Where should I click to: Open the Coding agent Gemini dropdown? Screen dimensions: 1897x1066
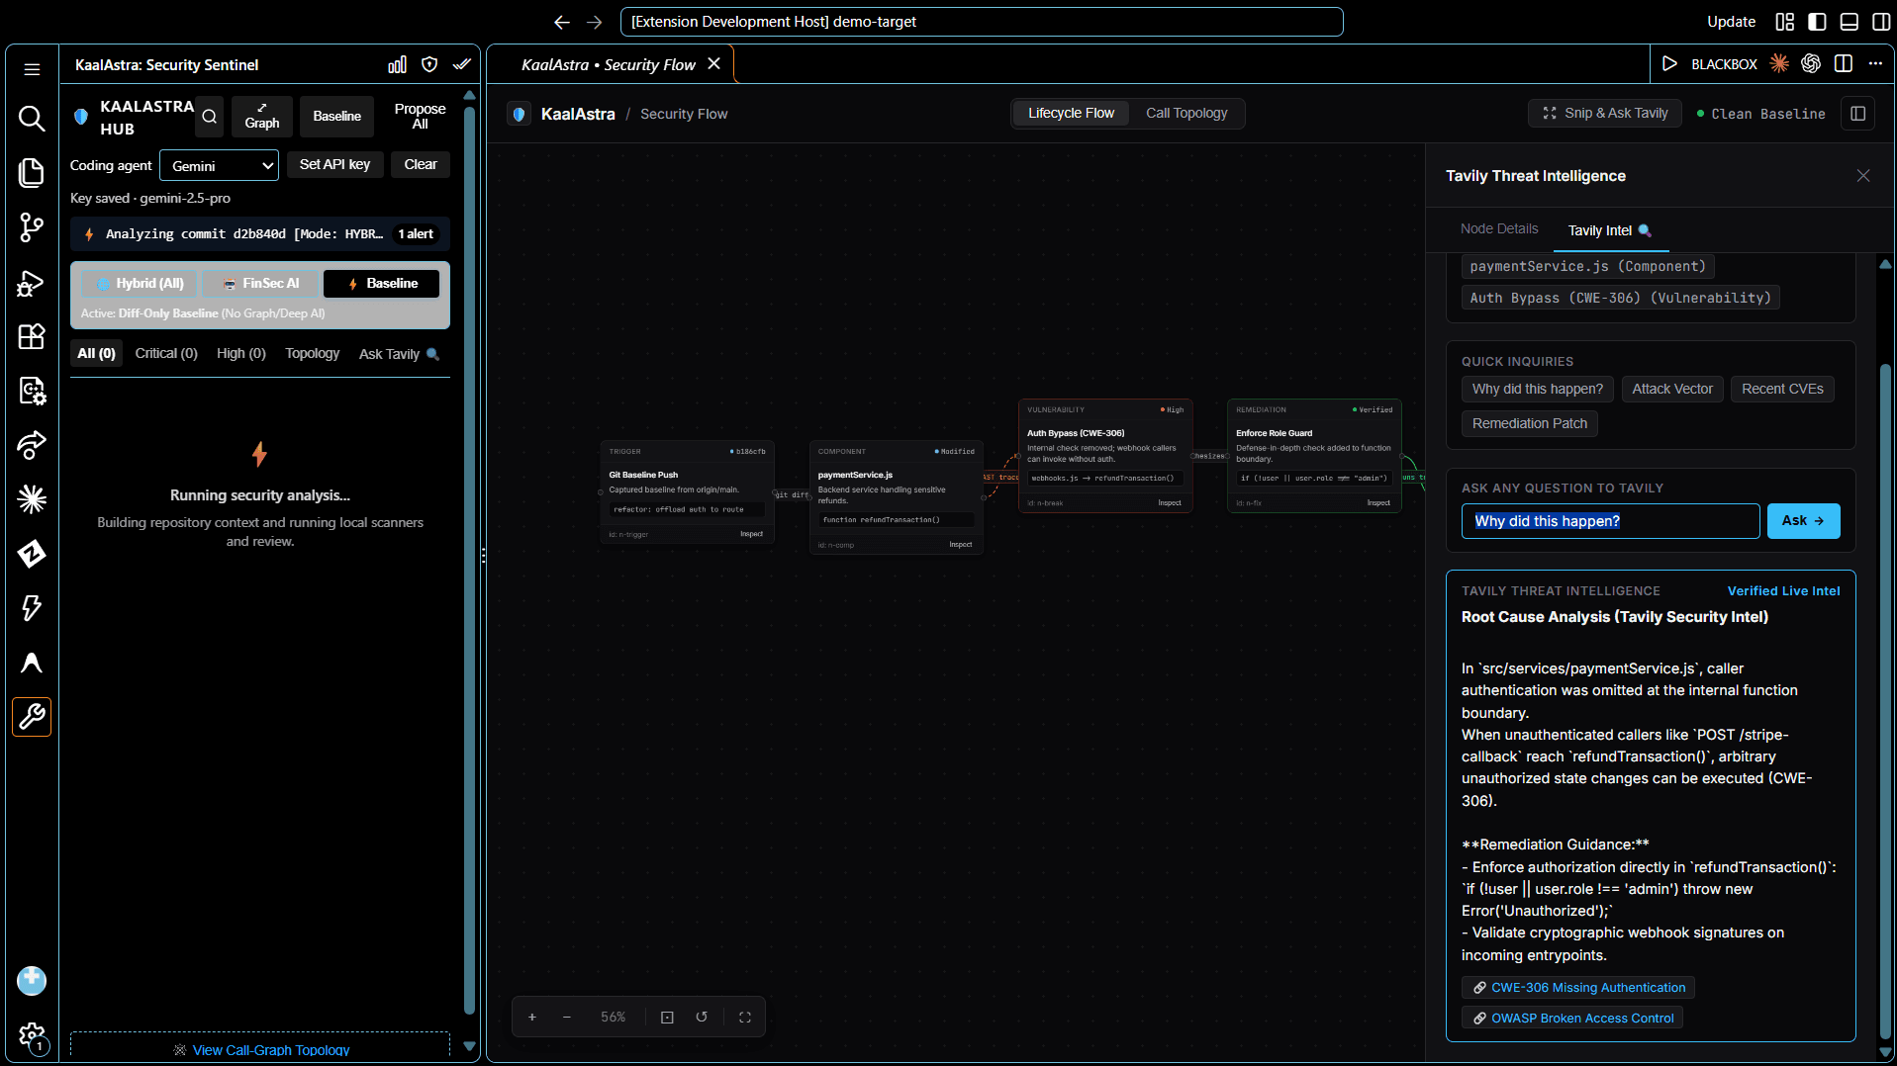[x=220, y=166]
